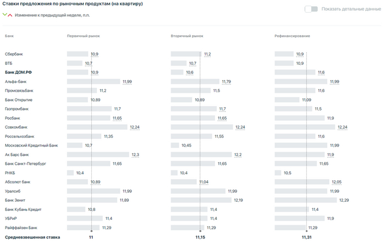Image resolution: width=385 pixels, height=245 pixels.
Task: Open the Сбербанк bank name
Action: pos(14,54)
